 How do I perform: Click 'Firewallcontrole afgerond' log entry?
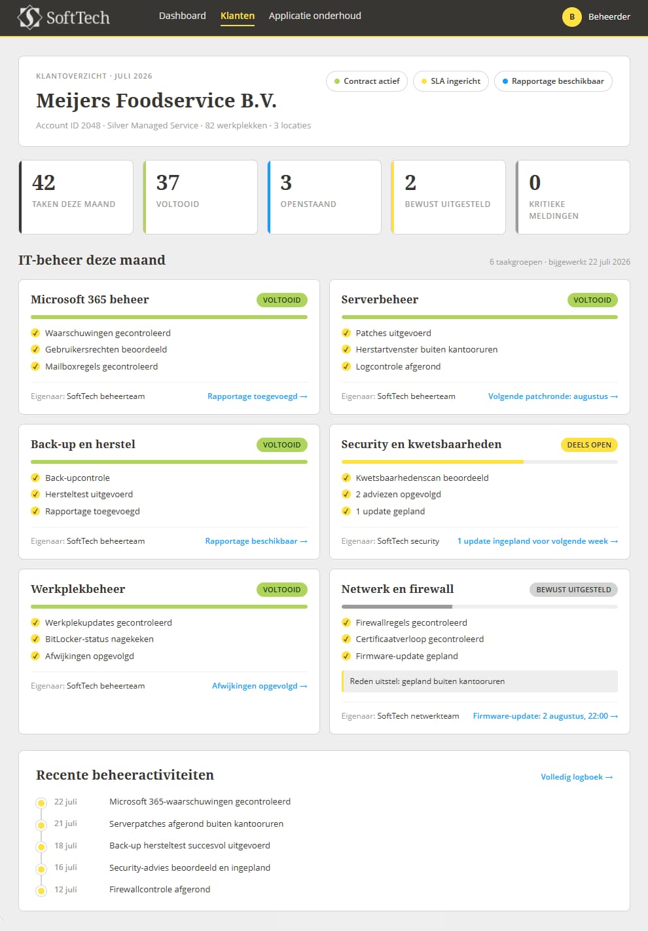tap(160, 890)
